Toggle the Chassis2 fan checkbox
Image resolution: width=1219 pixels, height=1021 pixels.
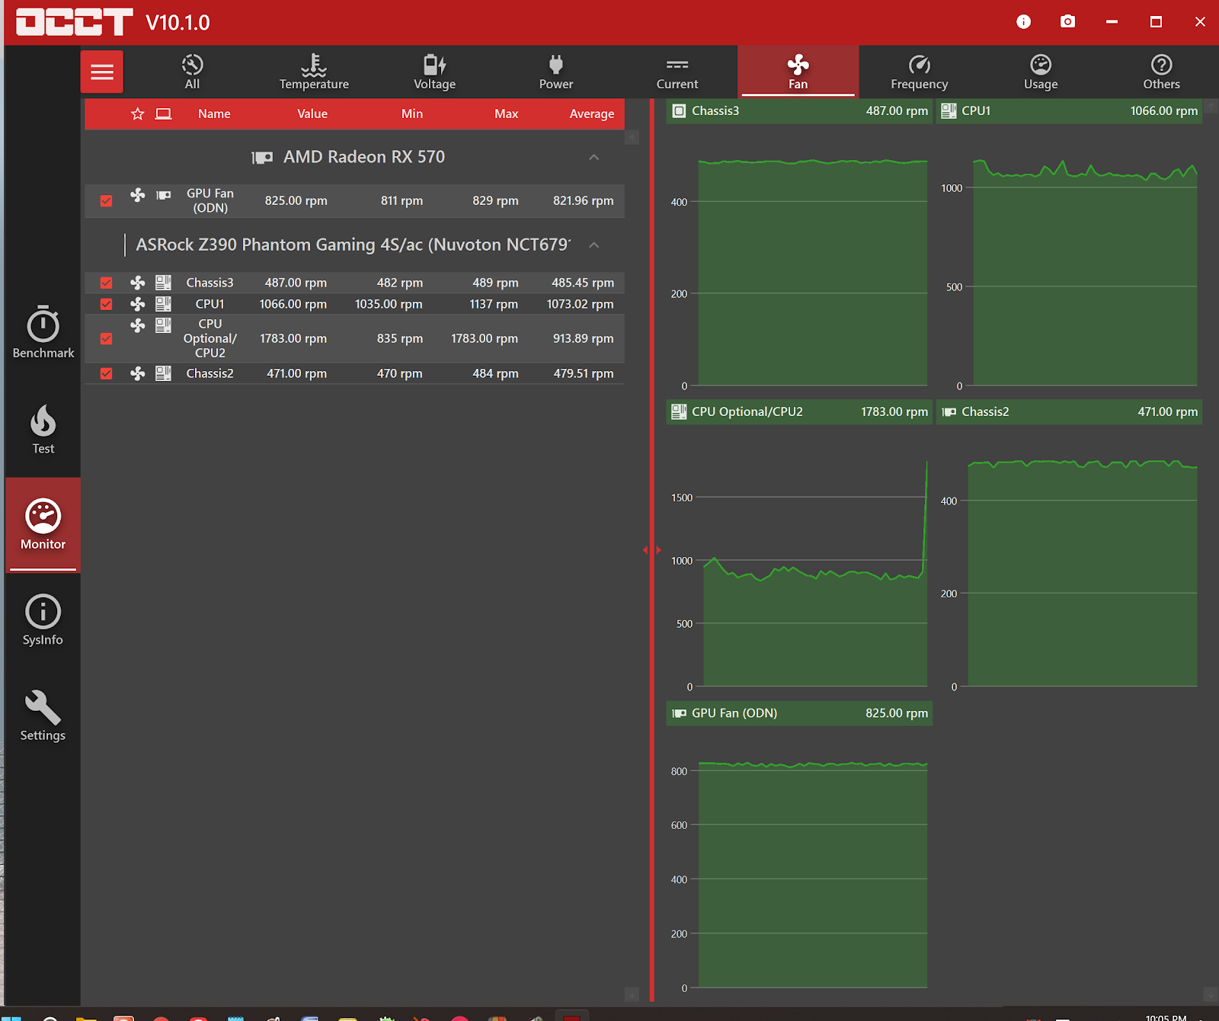pos(107,373)
